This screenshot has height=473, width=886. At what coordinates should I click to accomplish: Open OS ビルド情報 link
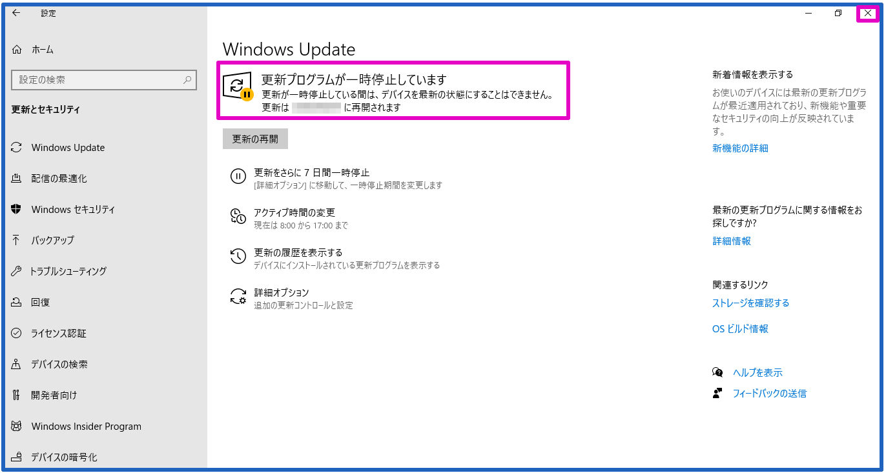[x=740, y=329]
